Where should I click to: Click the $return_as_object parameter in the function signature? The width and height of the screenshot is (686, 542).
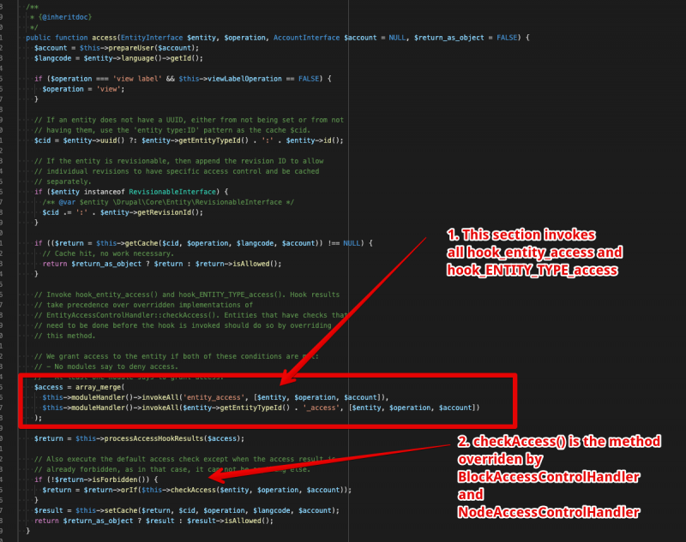tap(448, 38)
